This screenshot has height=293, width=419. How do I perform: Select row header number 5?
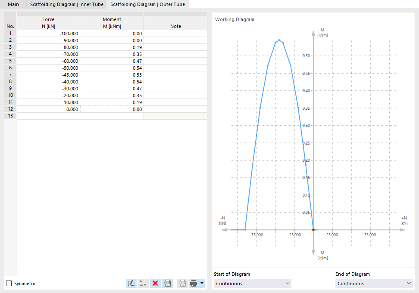click(10, 61)
